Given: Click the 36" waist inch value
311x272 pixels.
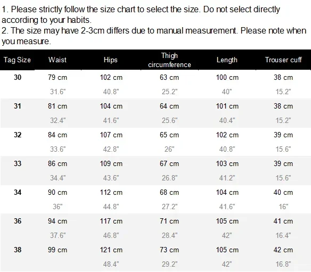Looking at the screenshot, I should click(58, 207).
